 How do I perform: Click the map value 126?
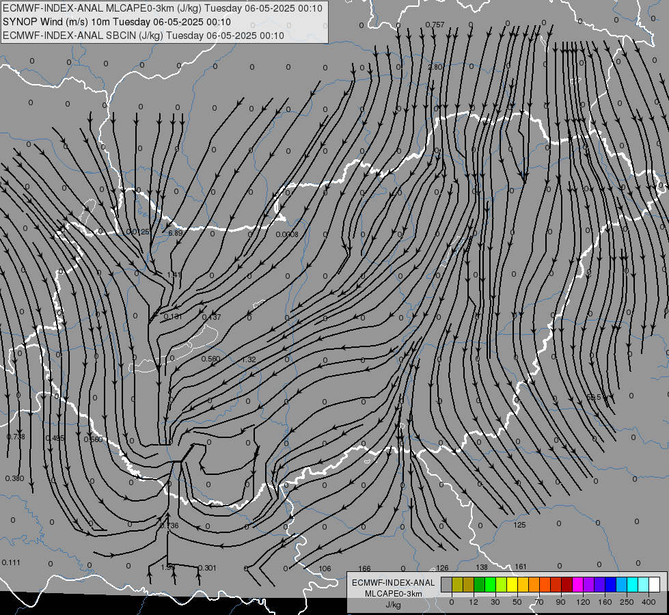coord(442,568)
